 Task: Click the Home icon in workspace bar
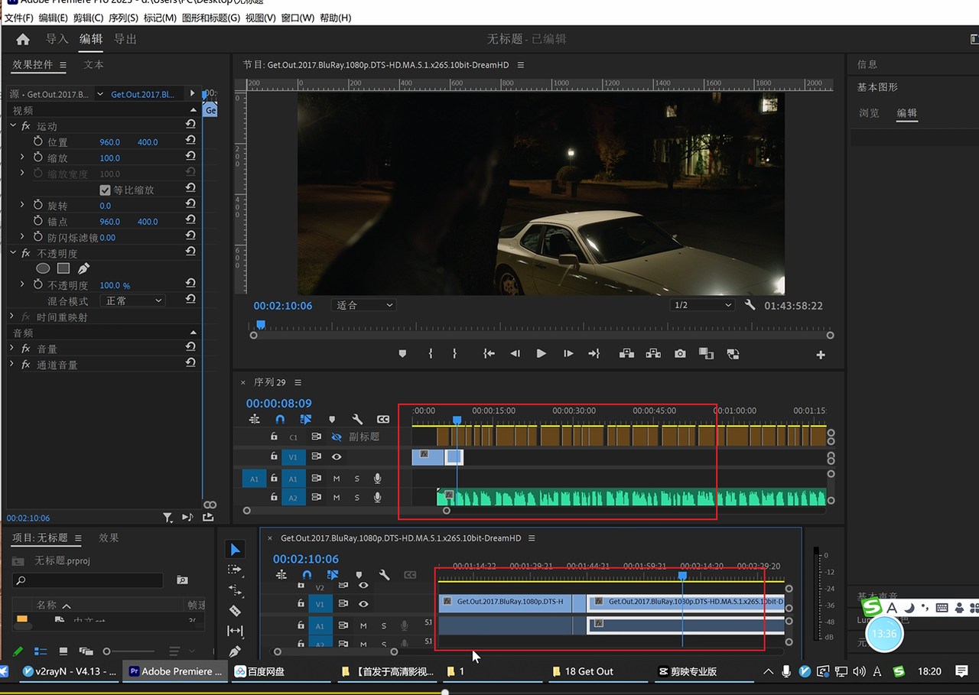pos(23,39)
